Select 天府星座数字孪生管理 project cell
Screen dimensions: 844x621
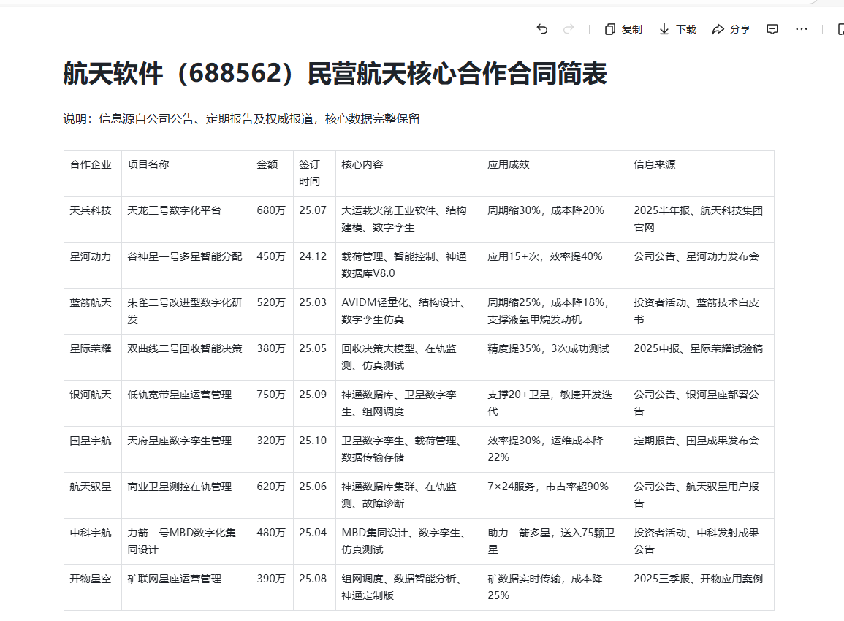186,449
